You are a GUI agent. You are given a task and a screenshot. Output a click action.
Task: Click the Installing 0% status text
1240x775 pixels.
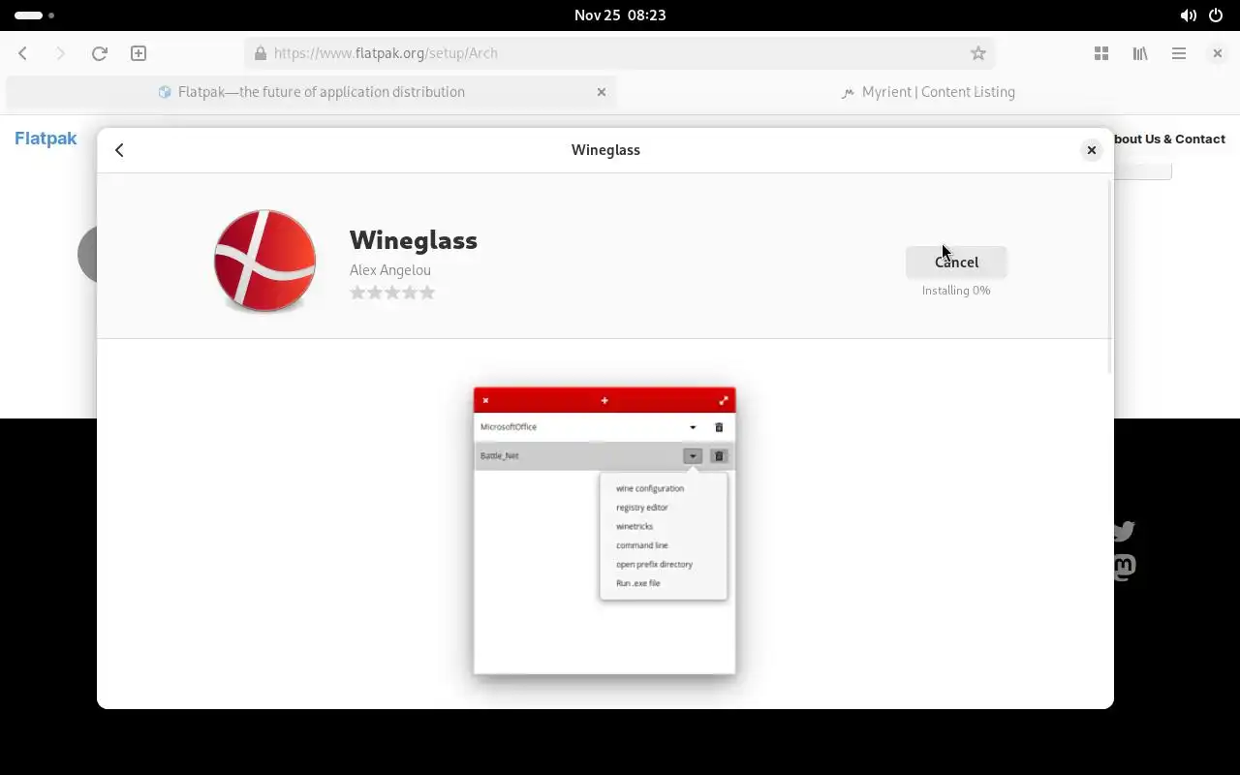pyautogui.click(x=956, y=291)
